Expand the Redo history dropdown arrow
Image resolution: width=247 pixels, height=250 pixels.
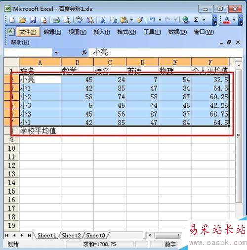coord(175,20)
